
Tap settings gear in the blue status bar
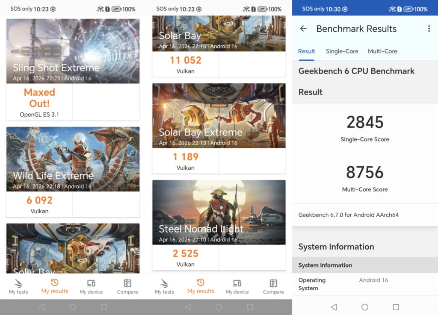point(345,9)
